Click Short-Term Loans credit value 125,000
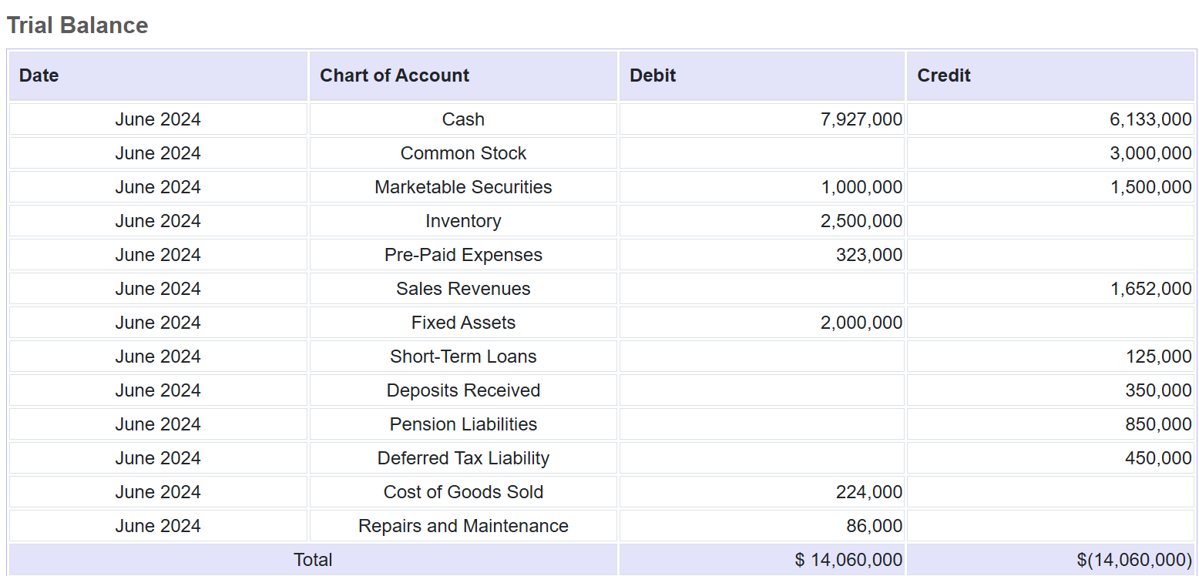 point(1158,357)
